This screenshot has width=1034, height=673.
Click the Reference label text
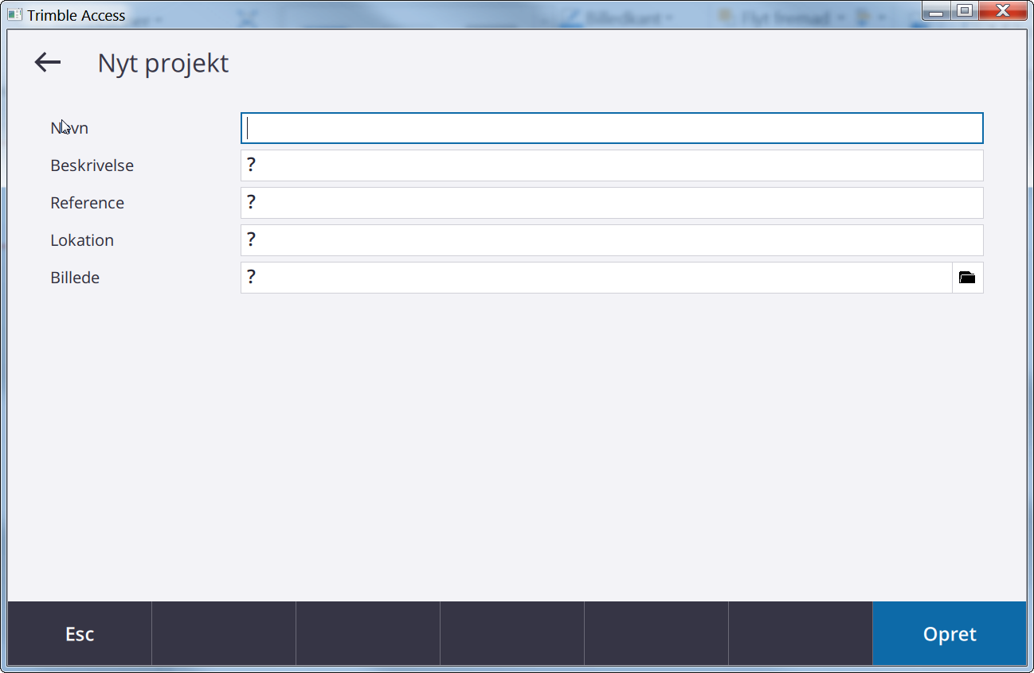tap(87, 203)
